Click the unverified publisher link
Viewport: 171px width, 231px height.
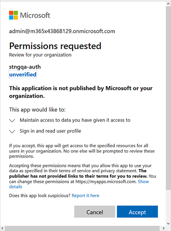(x=23, y=74)
